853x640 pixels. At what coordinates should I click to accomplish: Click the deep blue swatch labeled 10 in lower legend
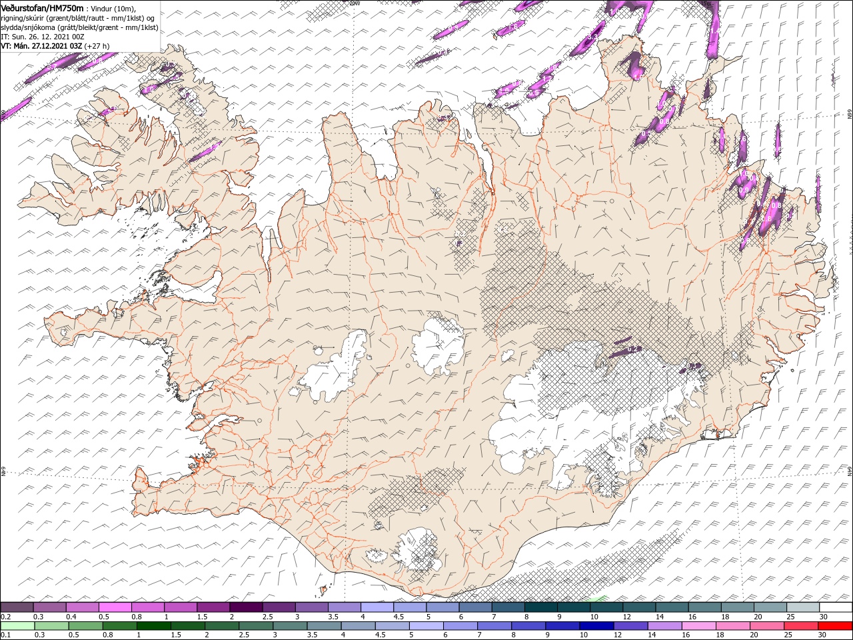pos(596,626)
